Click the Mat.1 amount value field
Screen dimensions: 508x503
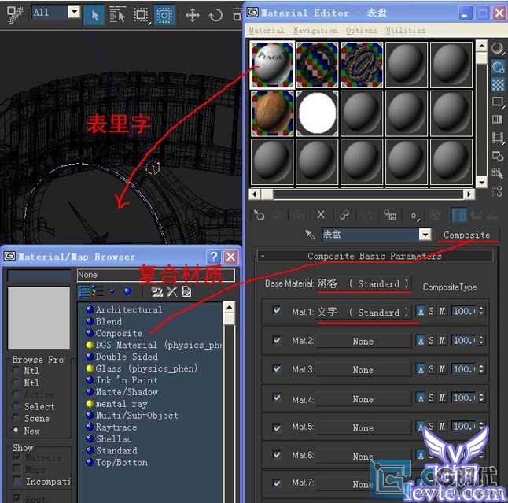click(464, 311)
